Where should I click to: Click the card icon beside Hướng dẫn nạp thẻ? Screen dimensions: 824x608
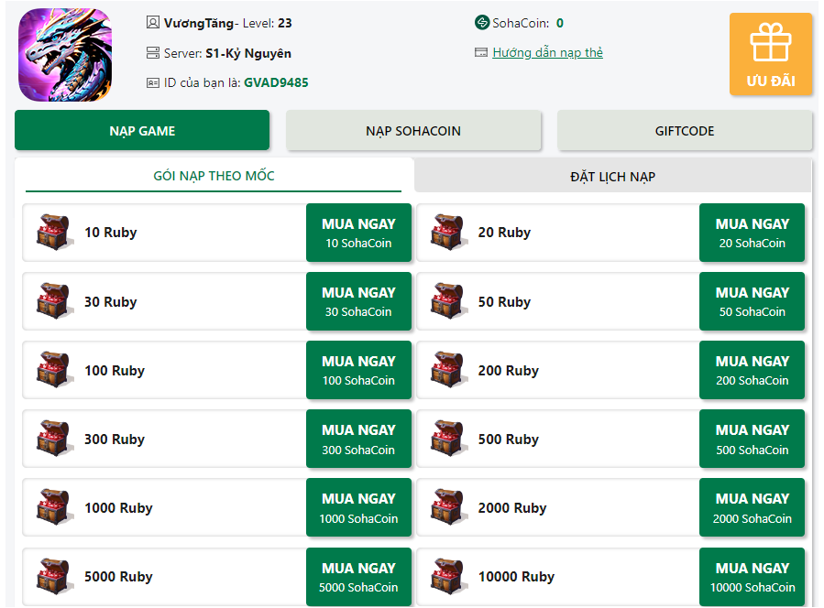point(481,52)
